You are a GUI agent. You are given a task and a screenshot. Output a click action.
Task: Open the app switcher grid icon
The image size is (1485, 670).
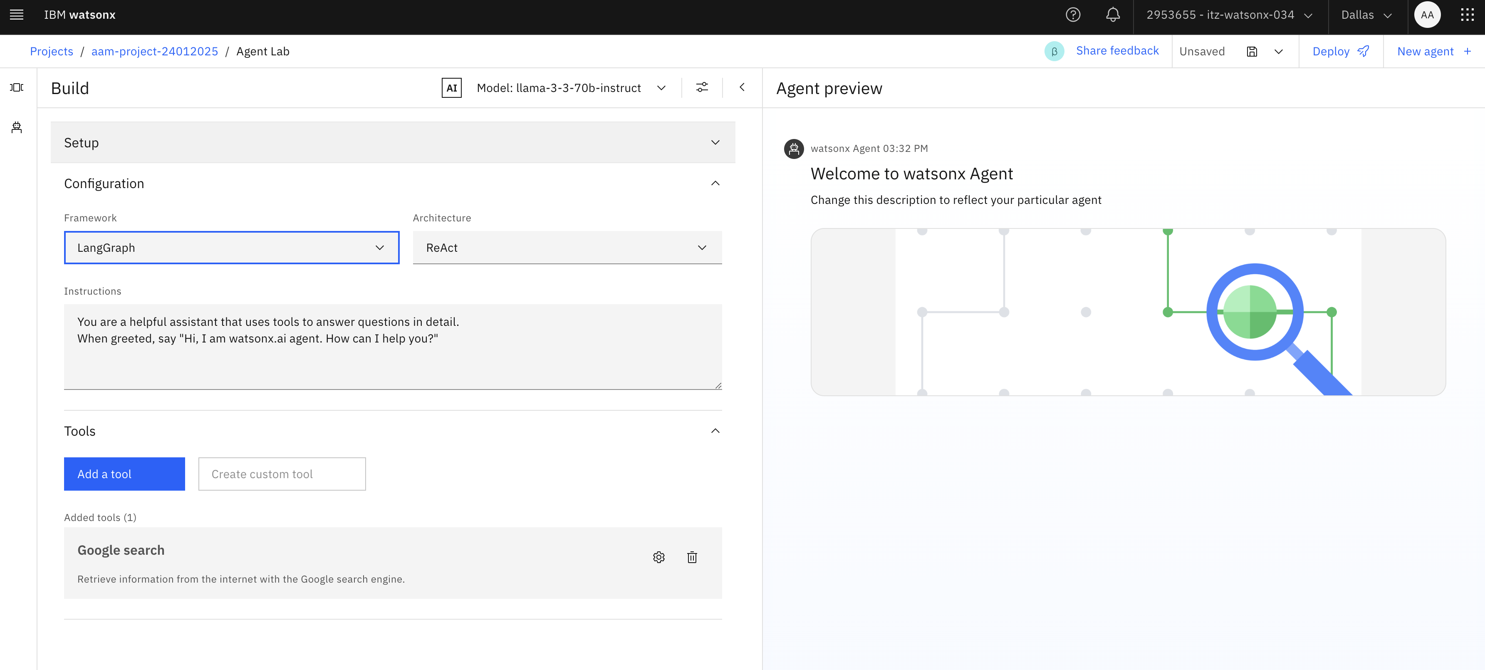[x=1467, y=15]
